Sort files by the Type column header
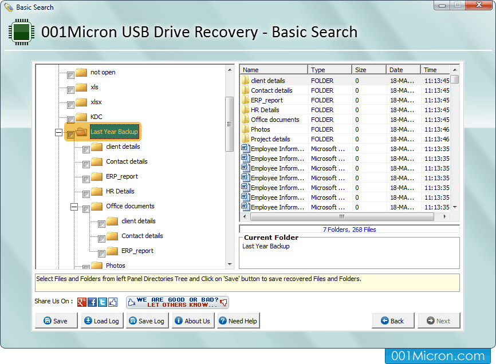Viewport: 496px width, 364px height. point(329,69)
